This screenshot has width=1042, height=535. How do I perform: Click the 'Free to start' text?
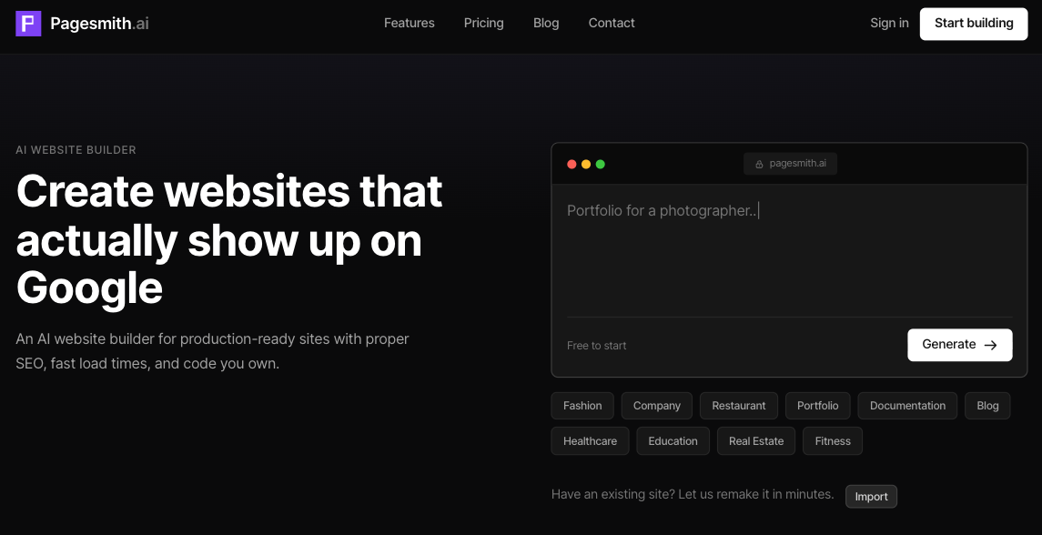[597, 346]
